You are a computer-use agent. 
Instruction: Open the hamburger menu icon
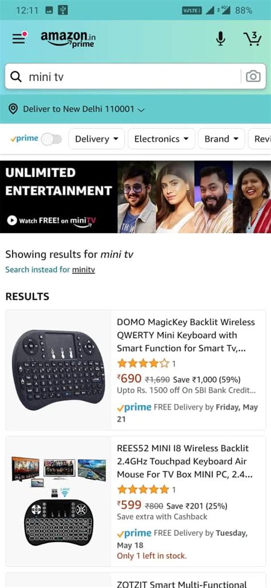[x=19, y=38]
